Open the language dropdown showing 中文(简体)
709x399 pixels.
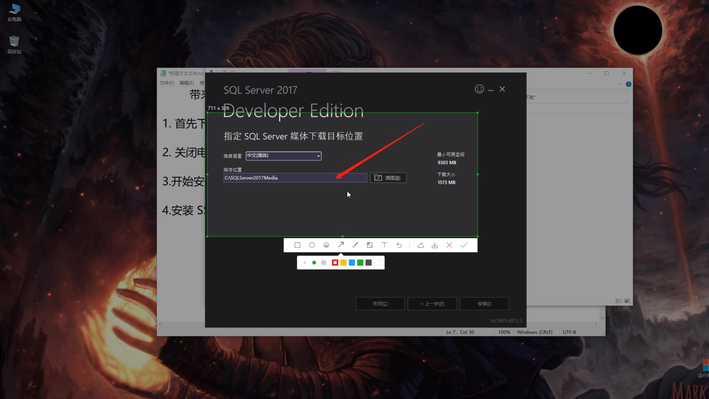[284, 156]
